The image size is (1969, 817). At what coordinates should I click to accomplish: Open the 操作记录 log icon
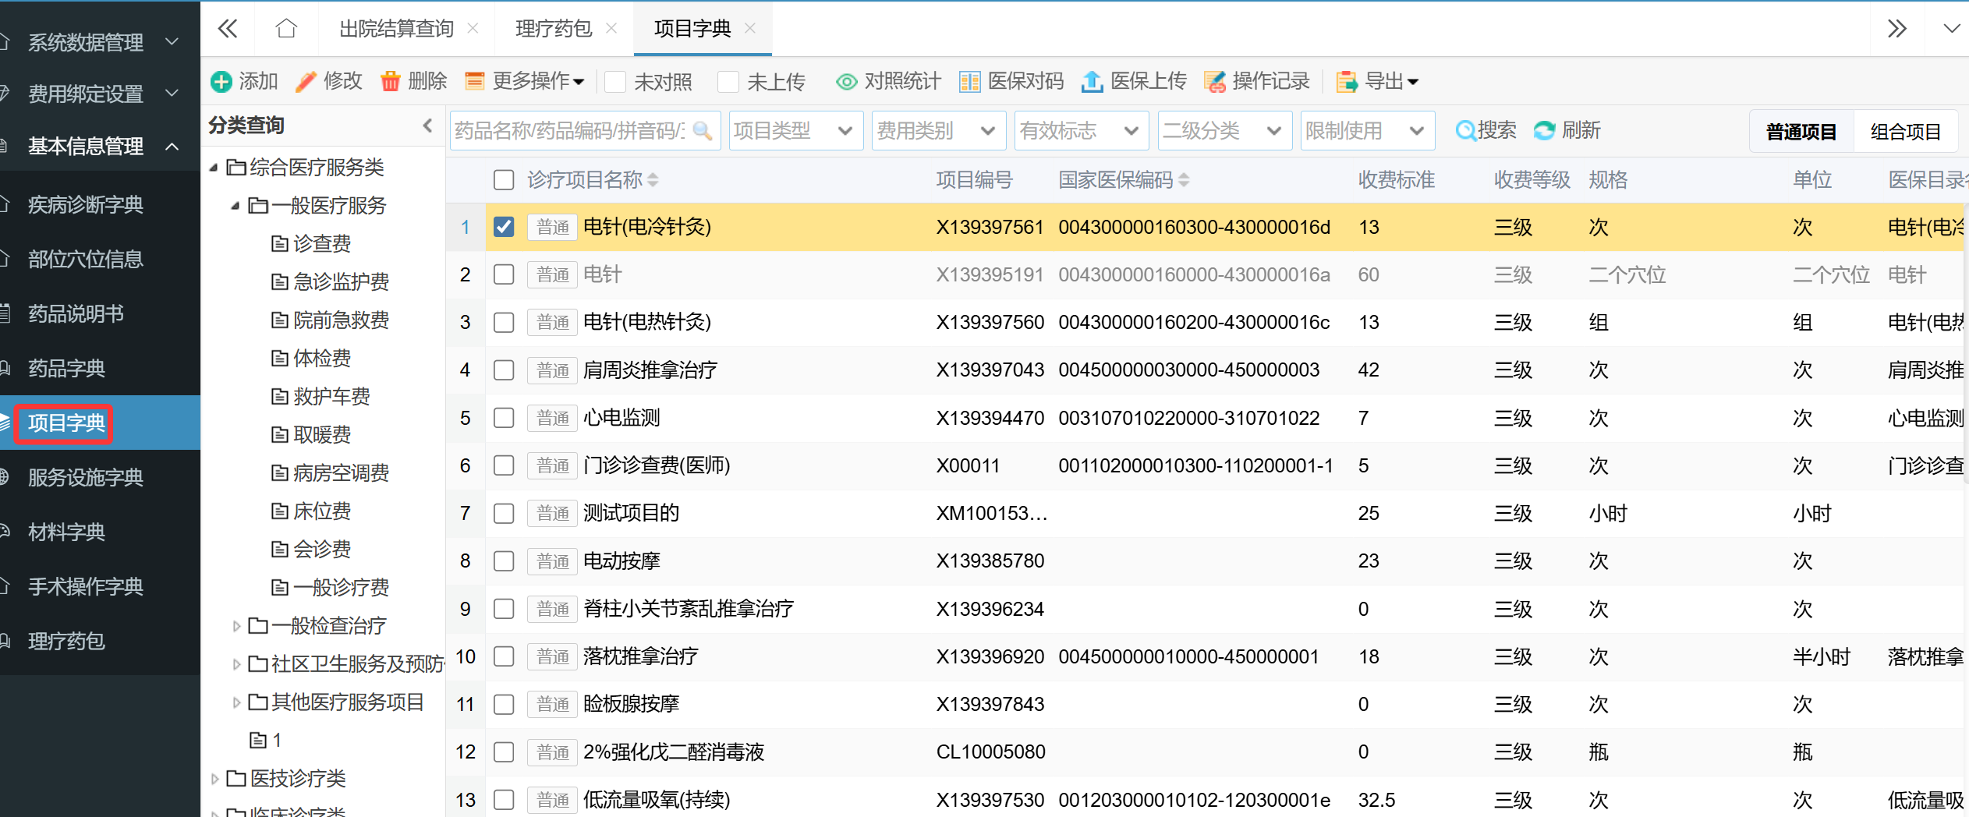click(1214, 82)
